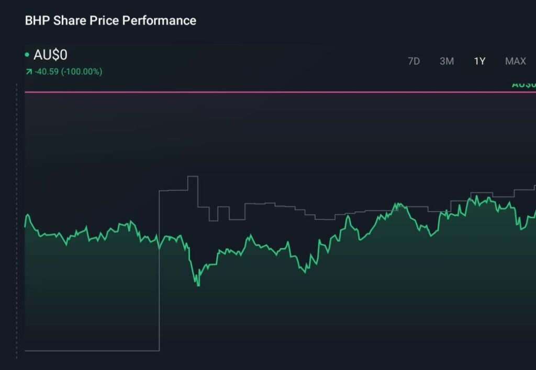
Task: Click the BHP Share Price Performance title
Action: pyautogui.click(x=110, y=21)
